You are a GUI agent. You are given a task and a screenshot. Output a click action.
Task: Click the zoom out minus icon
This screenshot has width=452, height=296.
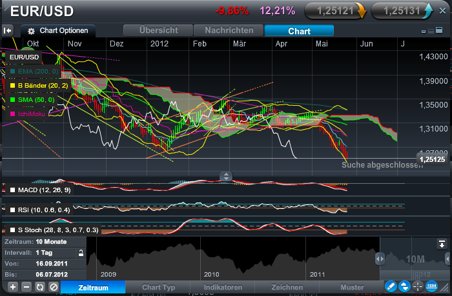pos(26,287)
